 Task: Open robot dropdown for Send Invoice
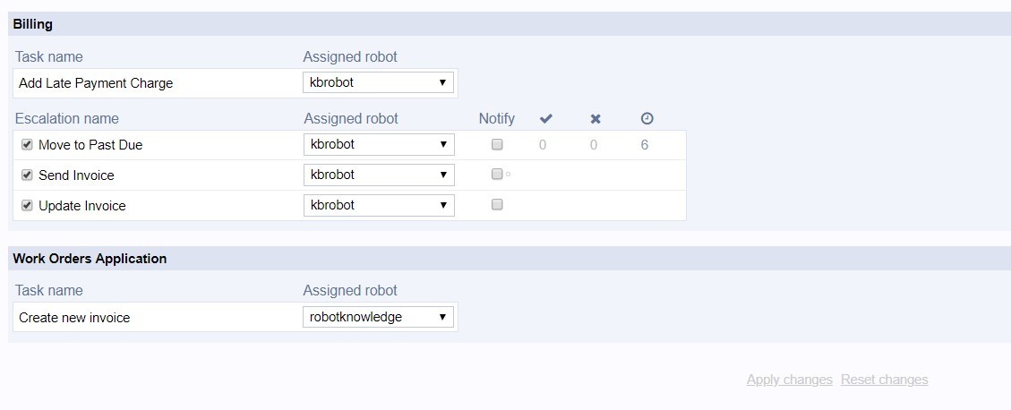[x=379, y=175]
